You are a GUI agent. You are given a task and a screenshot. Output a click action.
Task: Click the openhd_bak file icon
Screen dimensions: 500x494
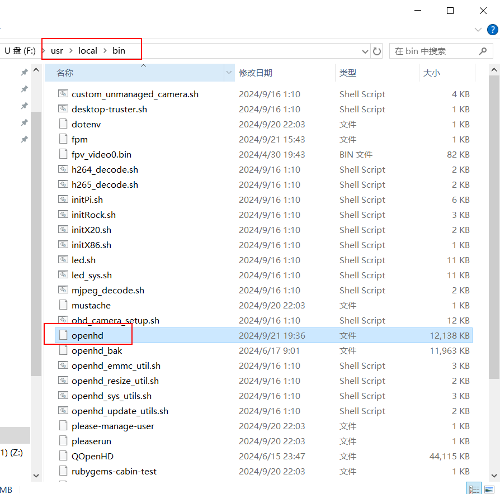63,350
